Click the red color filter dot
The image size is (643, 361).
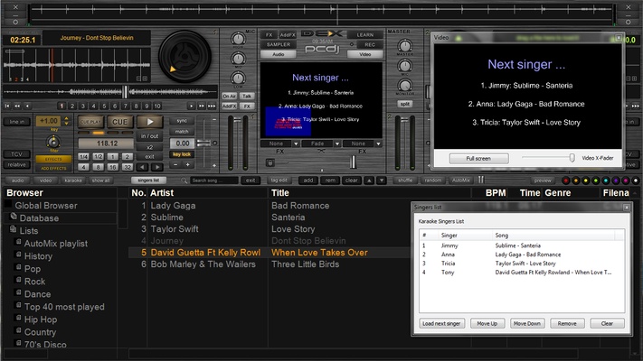pyautogui.click(x=566, y=180)
